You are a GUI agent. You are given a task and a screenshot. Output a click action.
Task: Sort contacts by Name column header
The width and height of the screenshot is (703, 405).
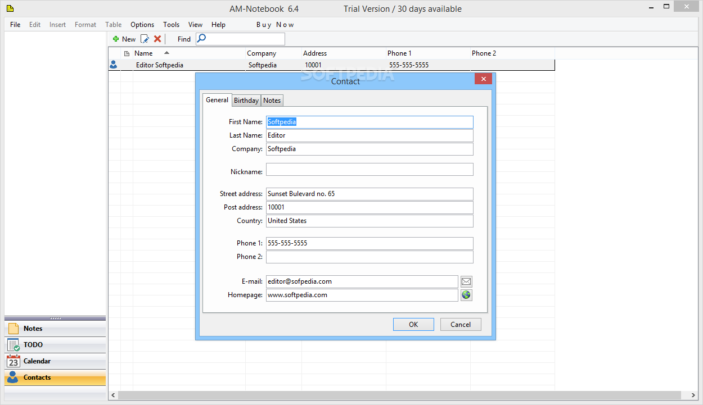coord(189,53)
